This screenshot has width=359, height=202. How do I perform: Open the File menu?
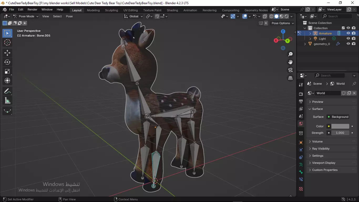coord(12,9)
